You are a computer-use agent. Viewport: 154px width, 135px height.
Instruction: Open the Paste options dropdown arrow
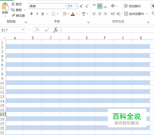(x=5, y=16)
